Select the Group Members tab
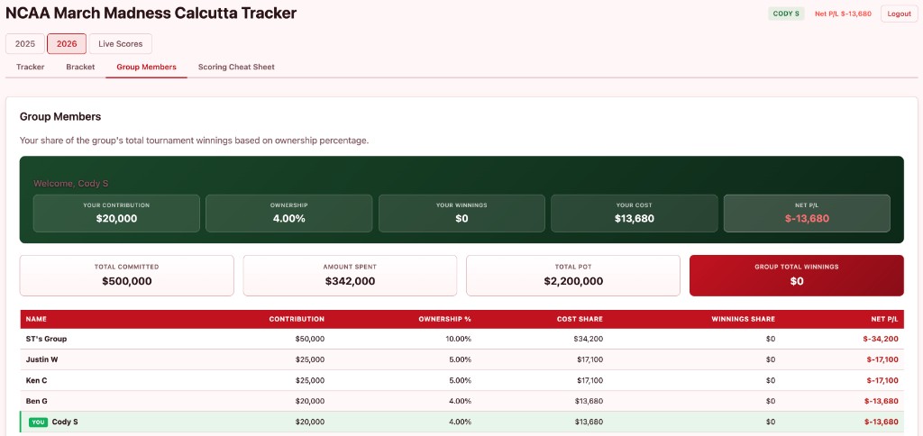Screen dimensions: 923x436 pyautogui.click(x=146, y=67)
